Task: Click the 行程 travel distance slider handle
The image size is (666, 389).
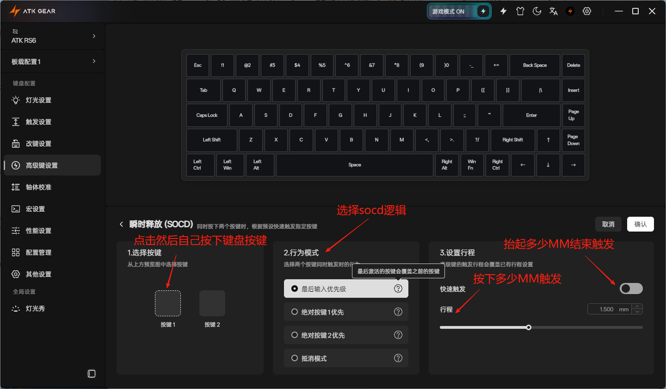Action: [x=529, y=327]
